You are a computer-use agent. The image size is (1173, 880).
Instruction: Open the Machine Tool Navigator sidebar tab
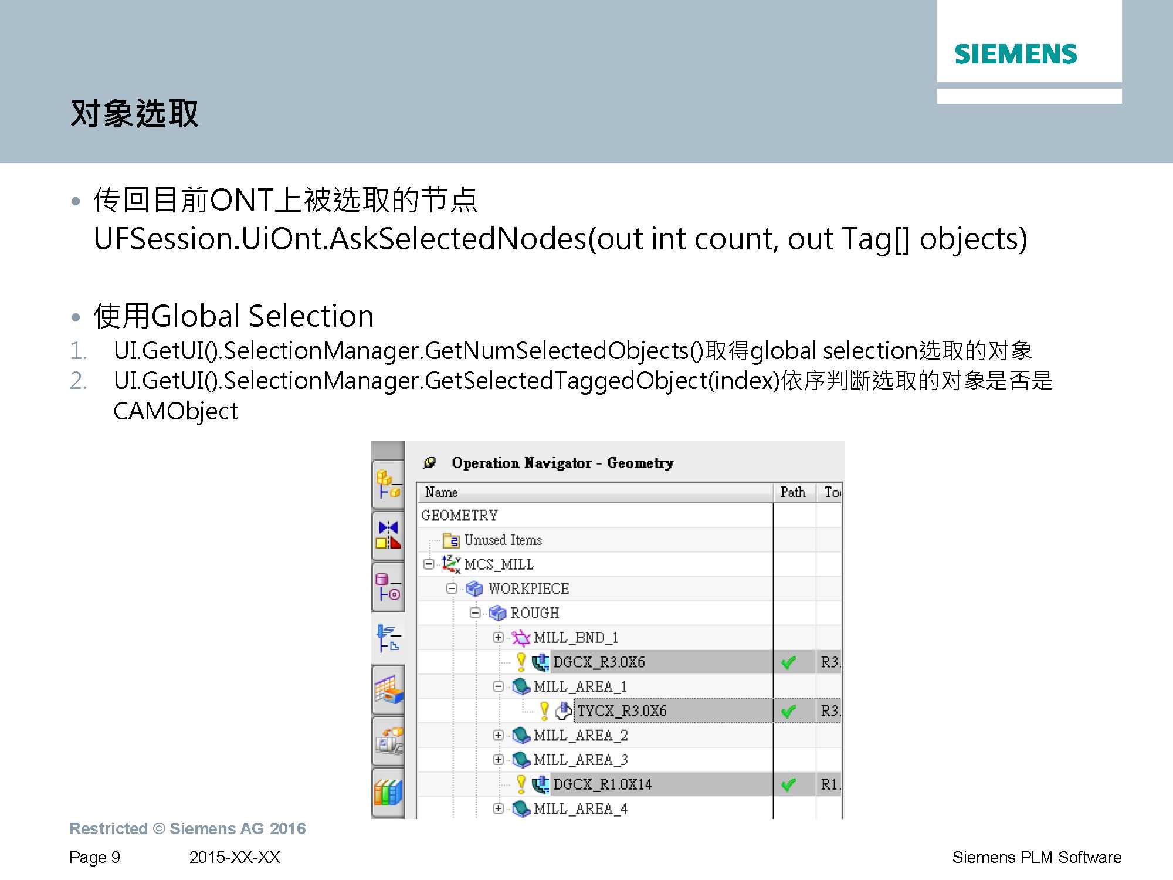[388, 740]
